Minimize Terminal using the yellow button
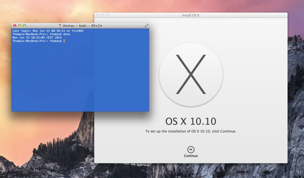Viewport: 304px width, 178px height. pyautogui.click(x=20, y=25)
